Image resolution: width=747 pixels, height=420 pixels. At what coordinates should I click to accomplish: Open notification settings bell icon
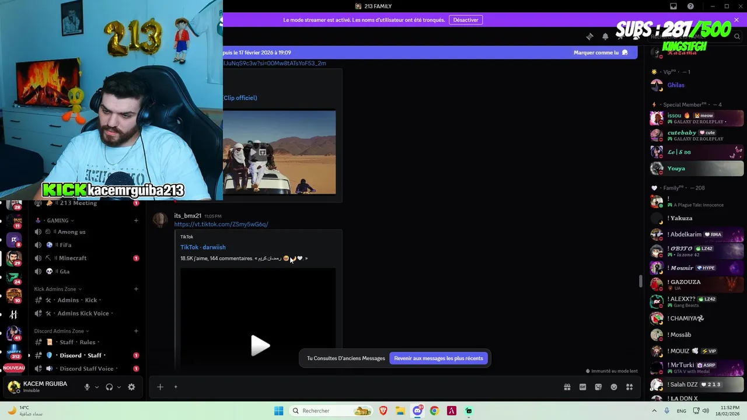605,37
